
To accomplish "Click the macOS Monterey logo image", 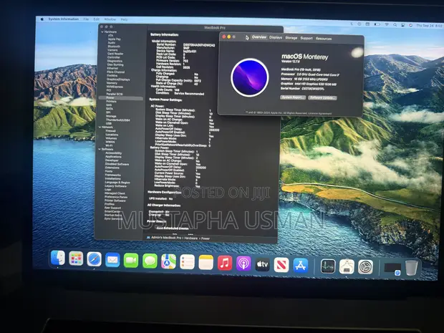I will (x=249, y=77).
